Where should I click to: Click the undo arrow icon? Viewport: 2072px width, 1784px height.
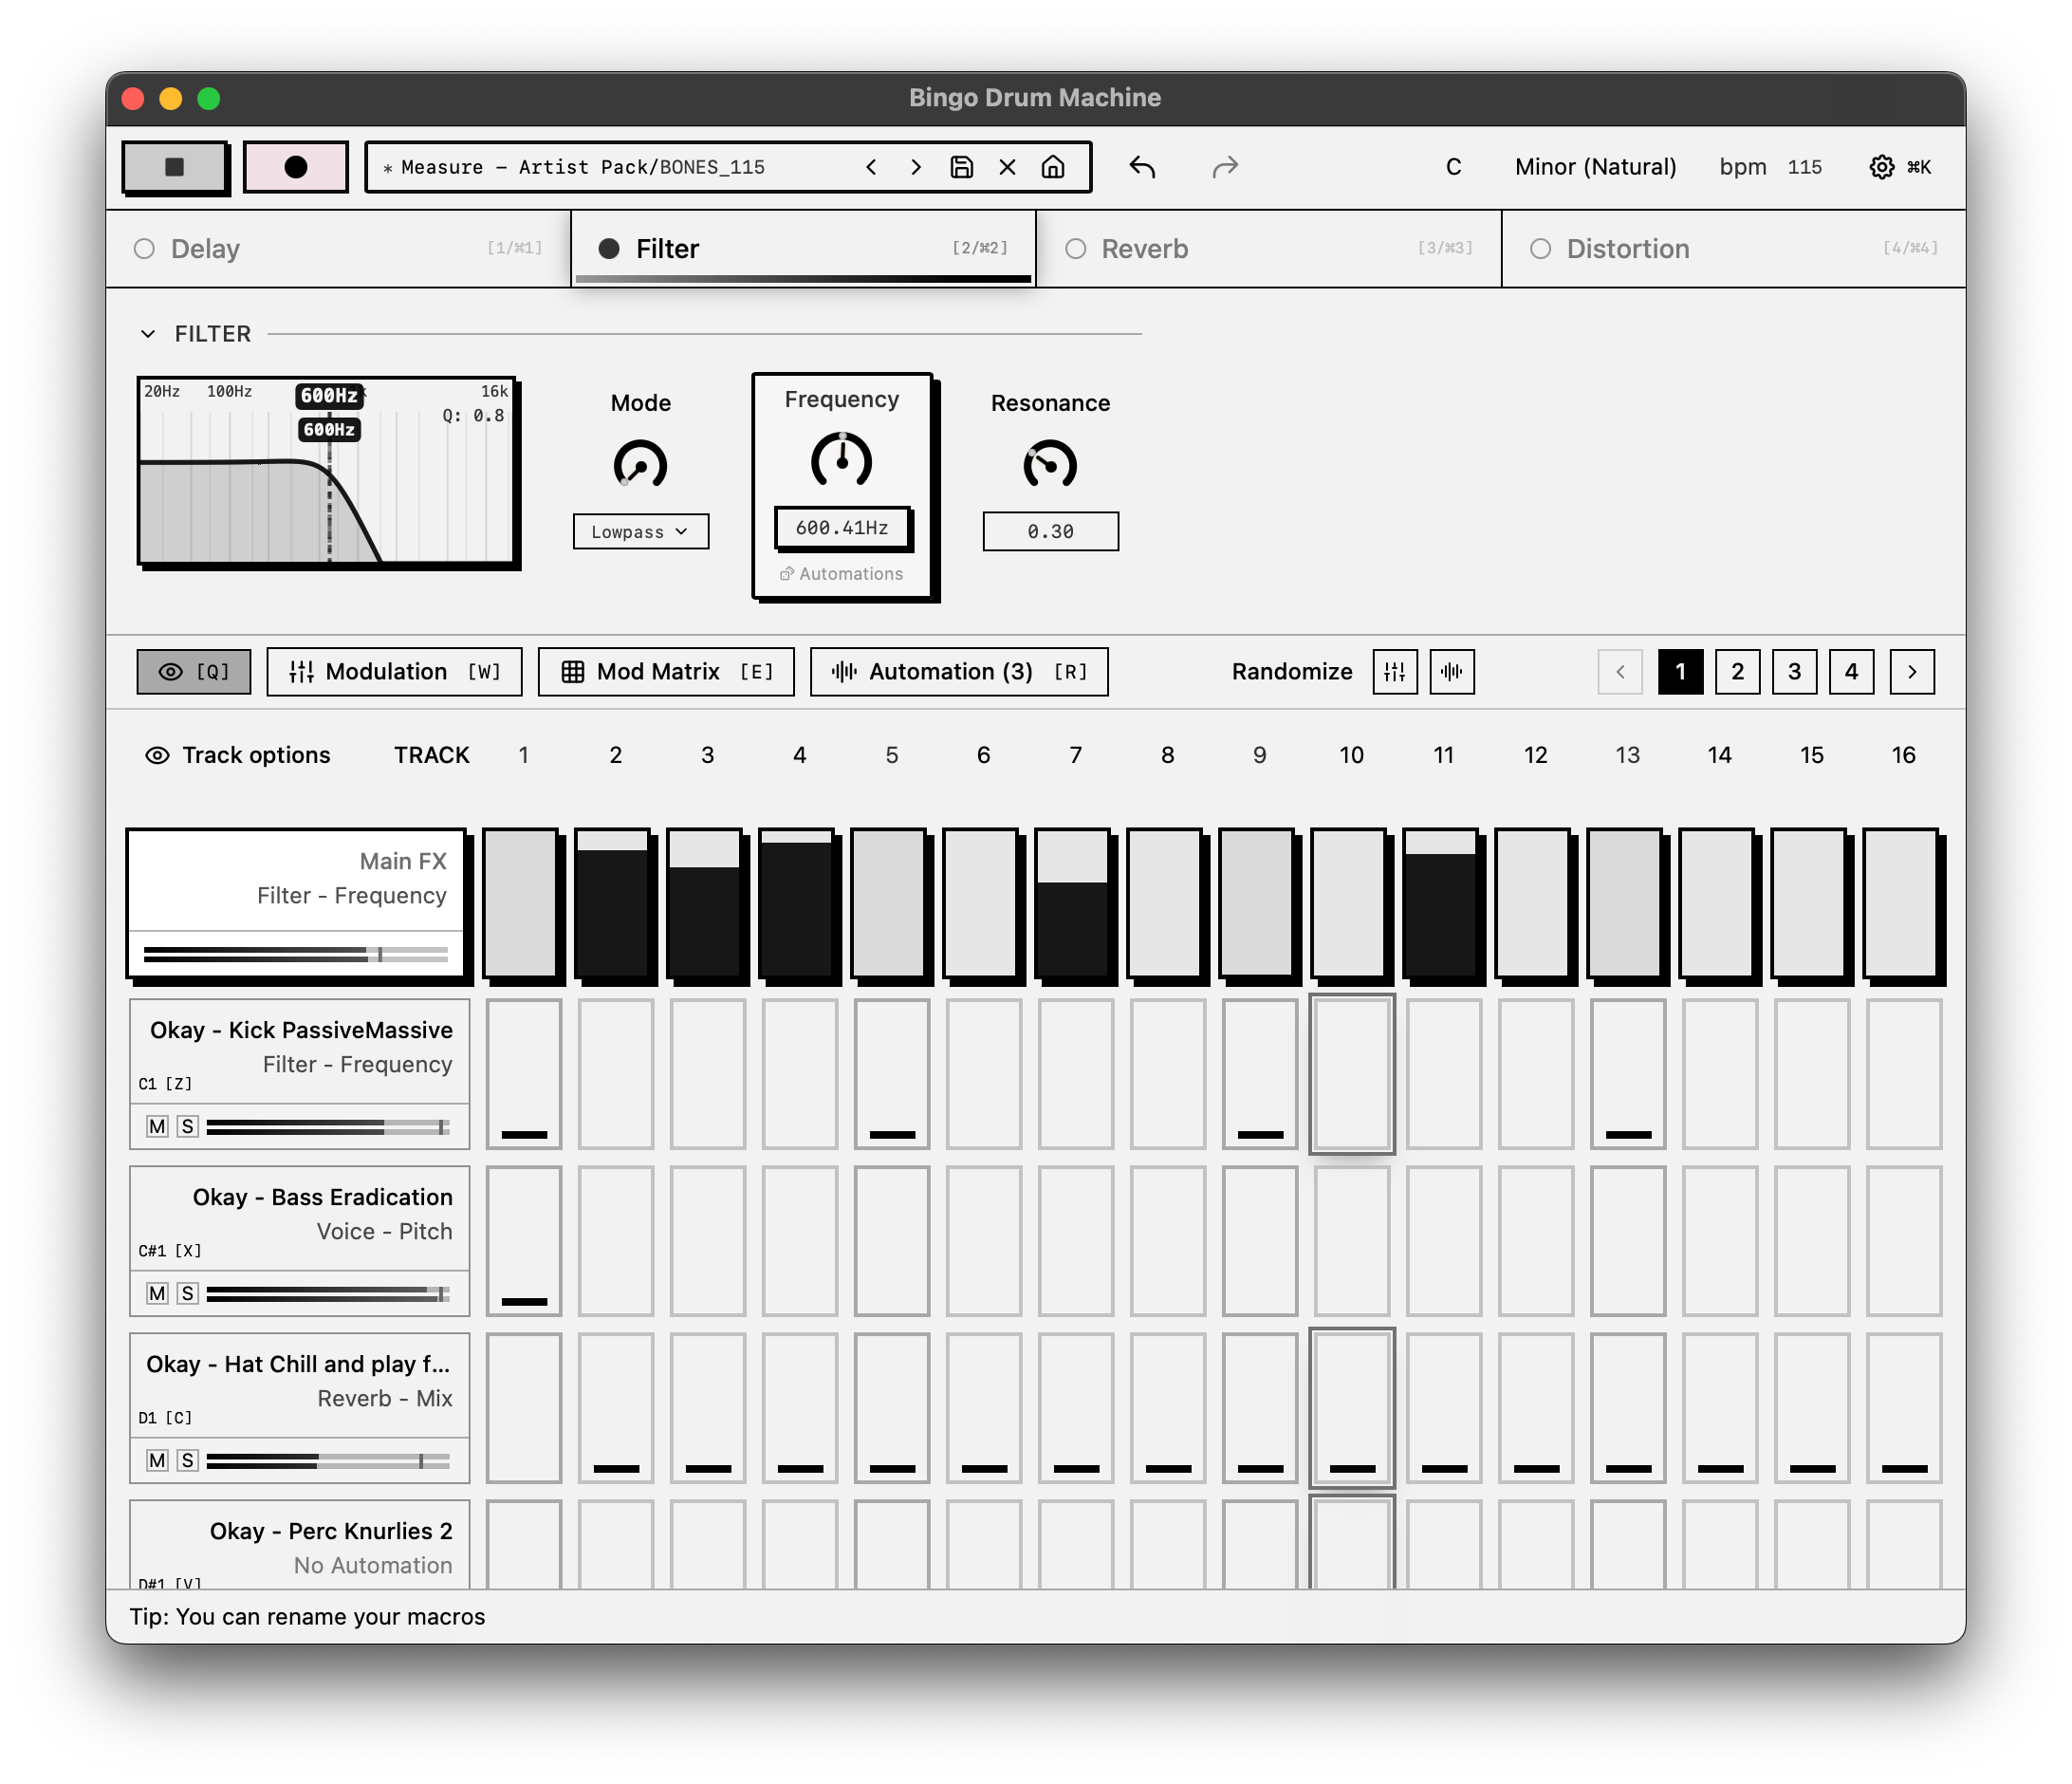point(1142,167)
